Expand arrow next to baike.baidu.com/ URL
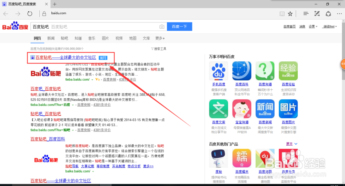Screen dimensions: 345x186 coord(93,172)
